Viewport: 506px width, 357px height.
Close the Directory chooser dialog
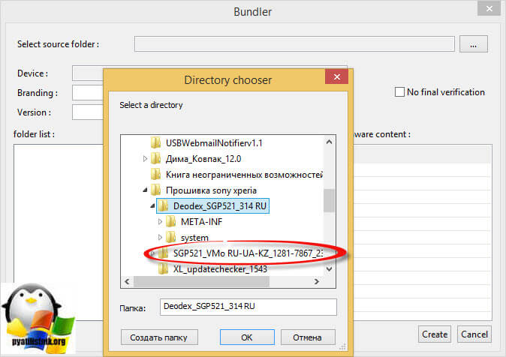click(336, 76)
